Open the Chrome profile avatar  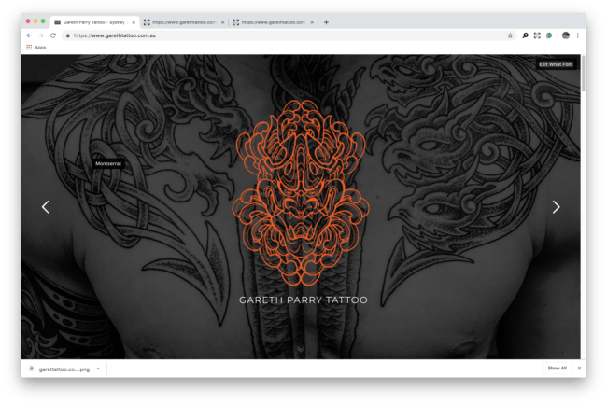coord(566,35)
